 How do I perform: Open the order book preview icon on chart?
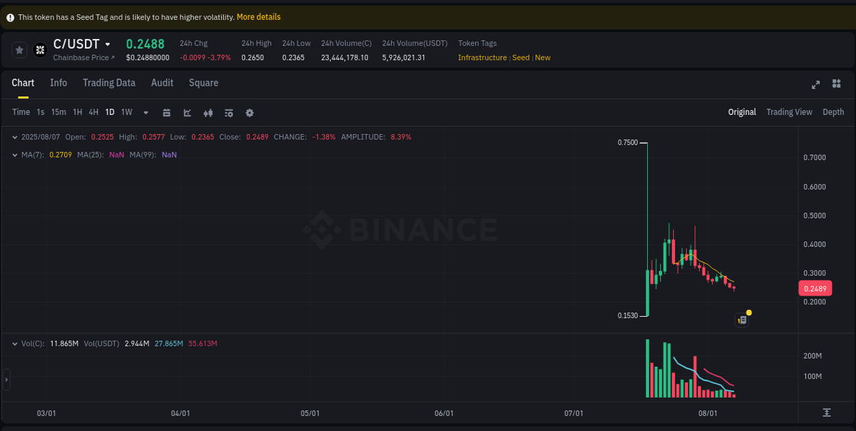[x=742, y=319]
